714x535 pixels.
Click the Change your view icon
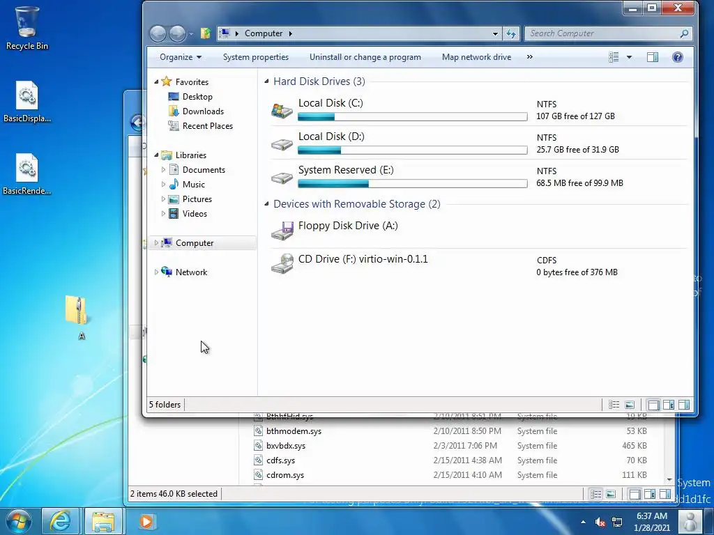(614, 57)
